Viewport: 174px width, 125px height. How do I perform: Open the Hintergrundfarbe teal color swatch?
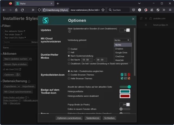click(125, 92)
